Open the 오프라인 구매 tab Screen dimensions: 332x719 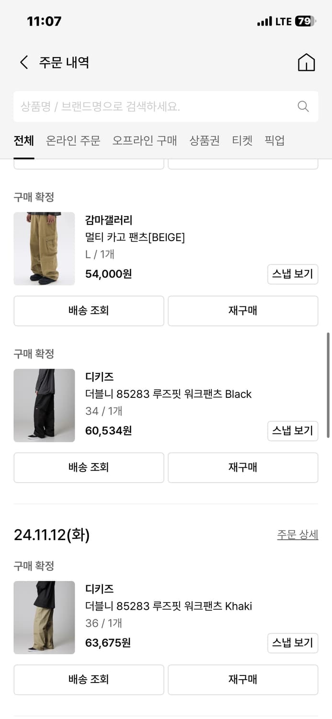[x=145, y=141]
